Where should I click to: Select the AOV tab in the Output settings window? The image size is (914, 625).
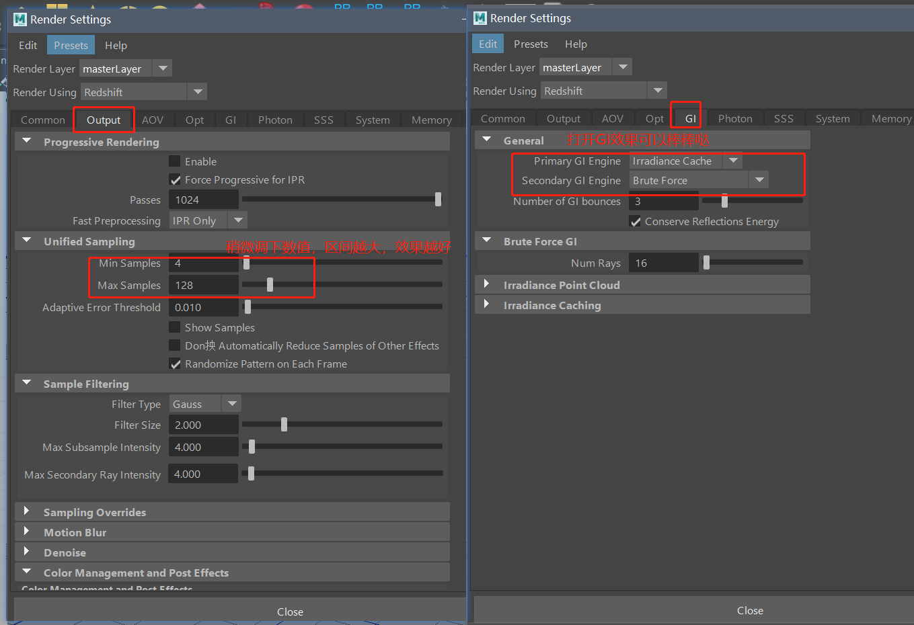coord(153,120)
